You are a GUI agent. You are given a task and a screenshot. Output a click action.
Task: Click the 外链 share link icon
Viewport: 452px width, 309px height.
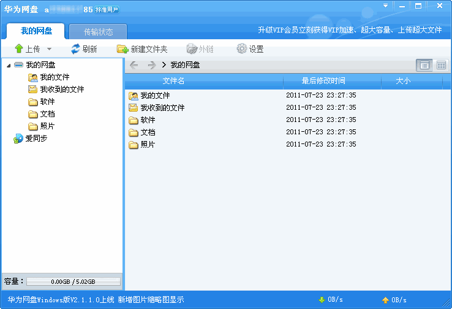click(x=192, y=49)
